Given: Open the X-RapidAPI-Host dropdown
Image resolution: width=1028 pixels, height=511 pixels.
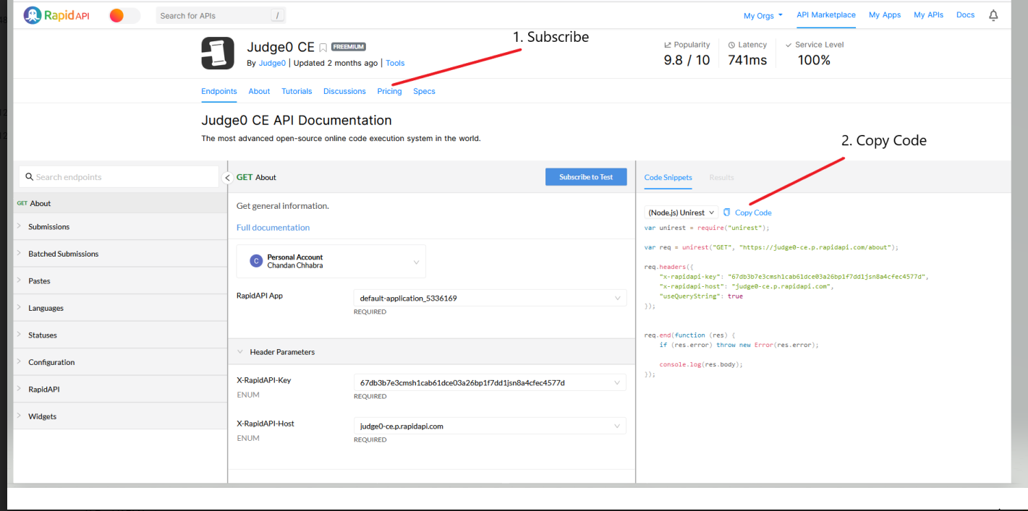Looking at the screenshot, I should point(490,426).
